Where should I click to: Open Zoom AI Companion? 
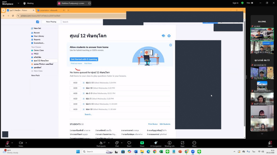coord(155,144)
